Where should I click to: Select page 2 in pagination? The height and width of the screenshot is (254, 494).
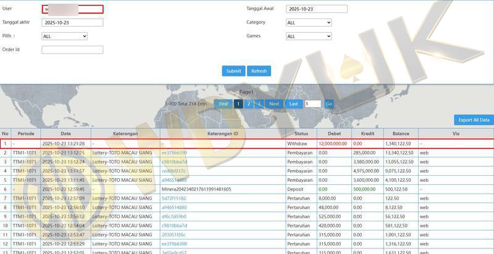[249, 104]
